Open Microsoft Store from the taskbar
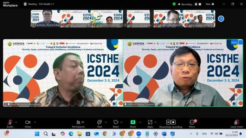This screenshot has height=138, width=246. [x=88, y=134]
